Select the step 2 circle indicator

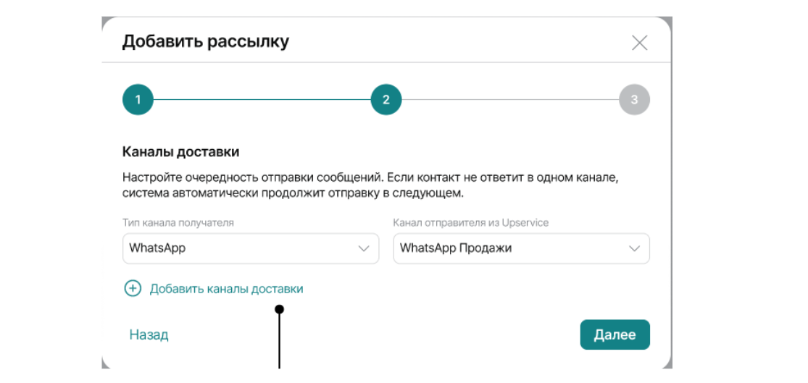point(386,100)
